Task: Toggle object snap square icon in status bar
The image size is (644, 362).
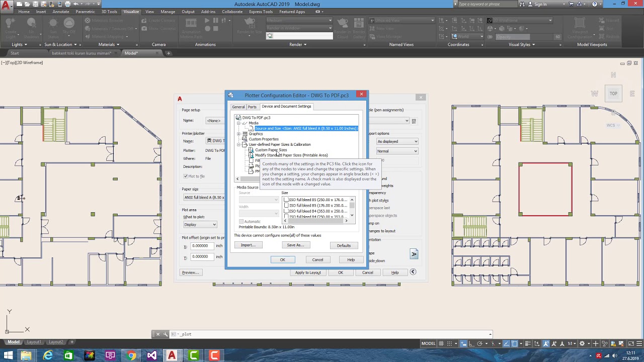Action: click(514, 343)
